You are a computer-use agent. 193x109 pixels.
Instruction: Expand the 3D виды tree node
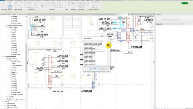(x=7, y=96)
